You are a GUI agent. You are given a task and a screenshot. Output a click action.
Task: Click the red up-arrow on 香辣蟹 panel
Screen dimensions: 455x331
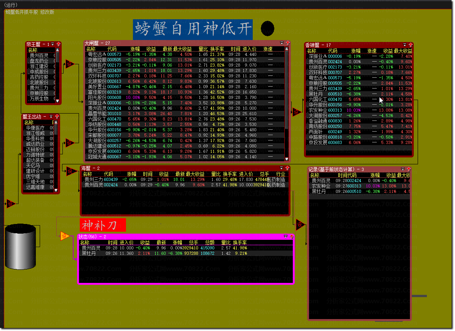[411, 45]
